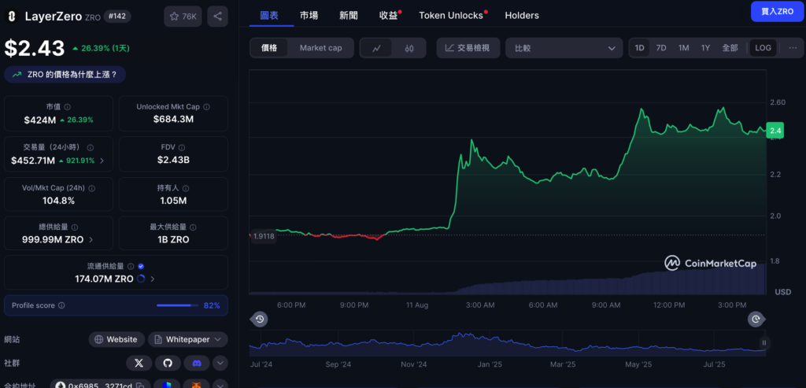
Task: Open the Holders tab
Action: click(x=522, y=15)
